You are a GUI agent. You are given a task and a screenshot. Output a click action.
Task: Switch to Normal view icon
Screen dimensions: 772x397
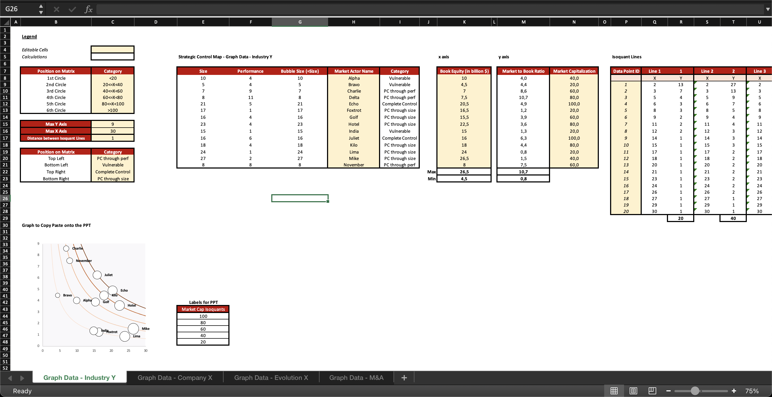(x=614, y=391)
